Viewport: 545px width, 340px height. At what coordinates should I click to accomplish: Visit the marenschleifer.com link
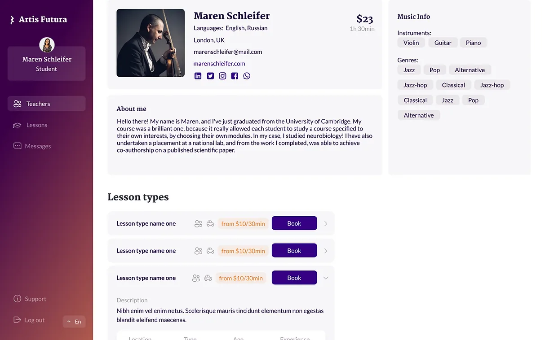[219, 63]
